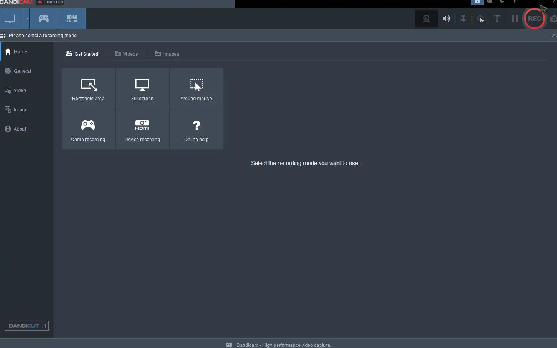
Task: Choose the Rectangle area tile
Action: click(88, 89)
